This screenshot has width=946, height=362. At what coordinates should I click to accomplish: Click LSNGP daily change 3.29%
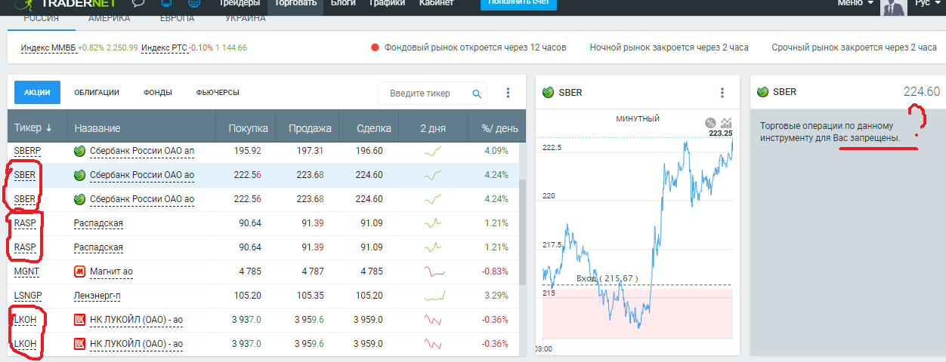pyautogui.click(x=496, y=295)
